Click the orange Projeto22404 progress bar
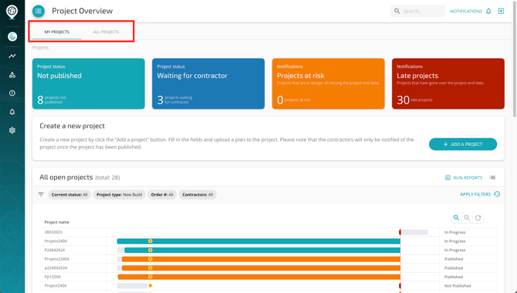 point(261,259)
